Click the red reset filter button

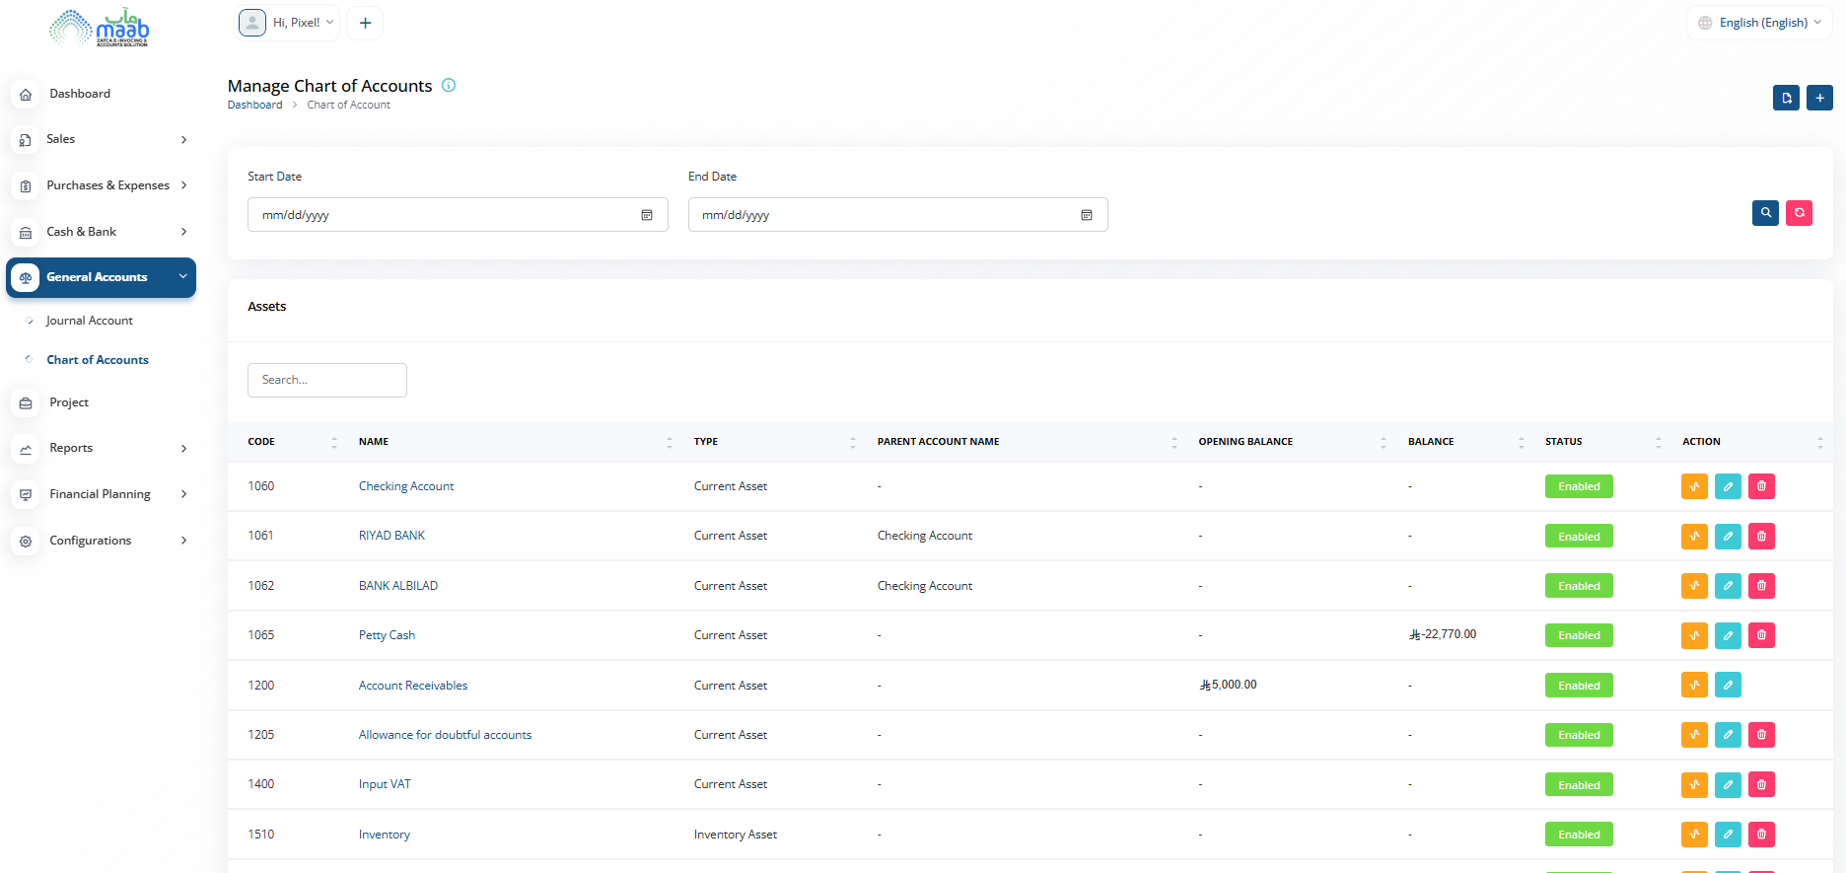coord(1799,213)
